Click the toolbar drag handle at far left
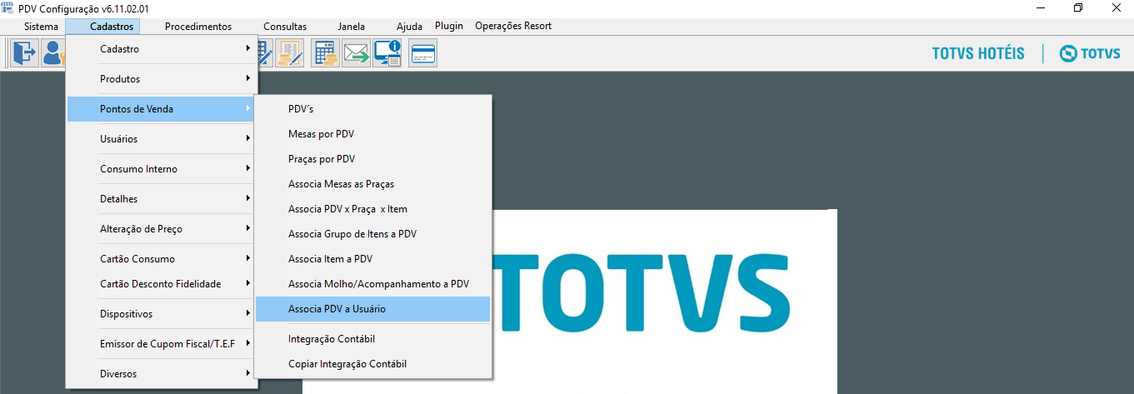Viewport: 1134px width, 394px height. click(6, 53)
